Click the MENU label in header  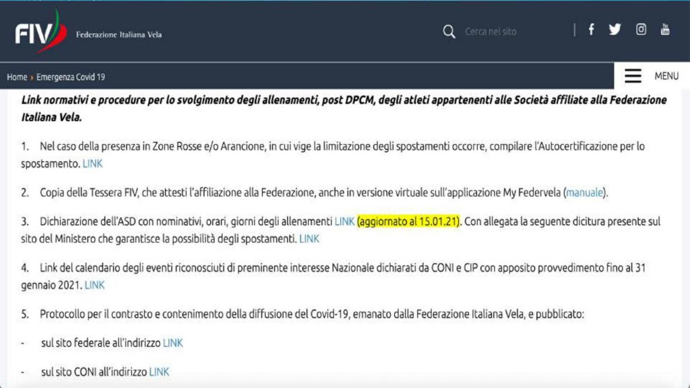pyautogui.click(x=666, y=76)
